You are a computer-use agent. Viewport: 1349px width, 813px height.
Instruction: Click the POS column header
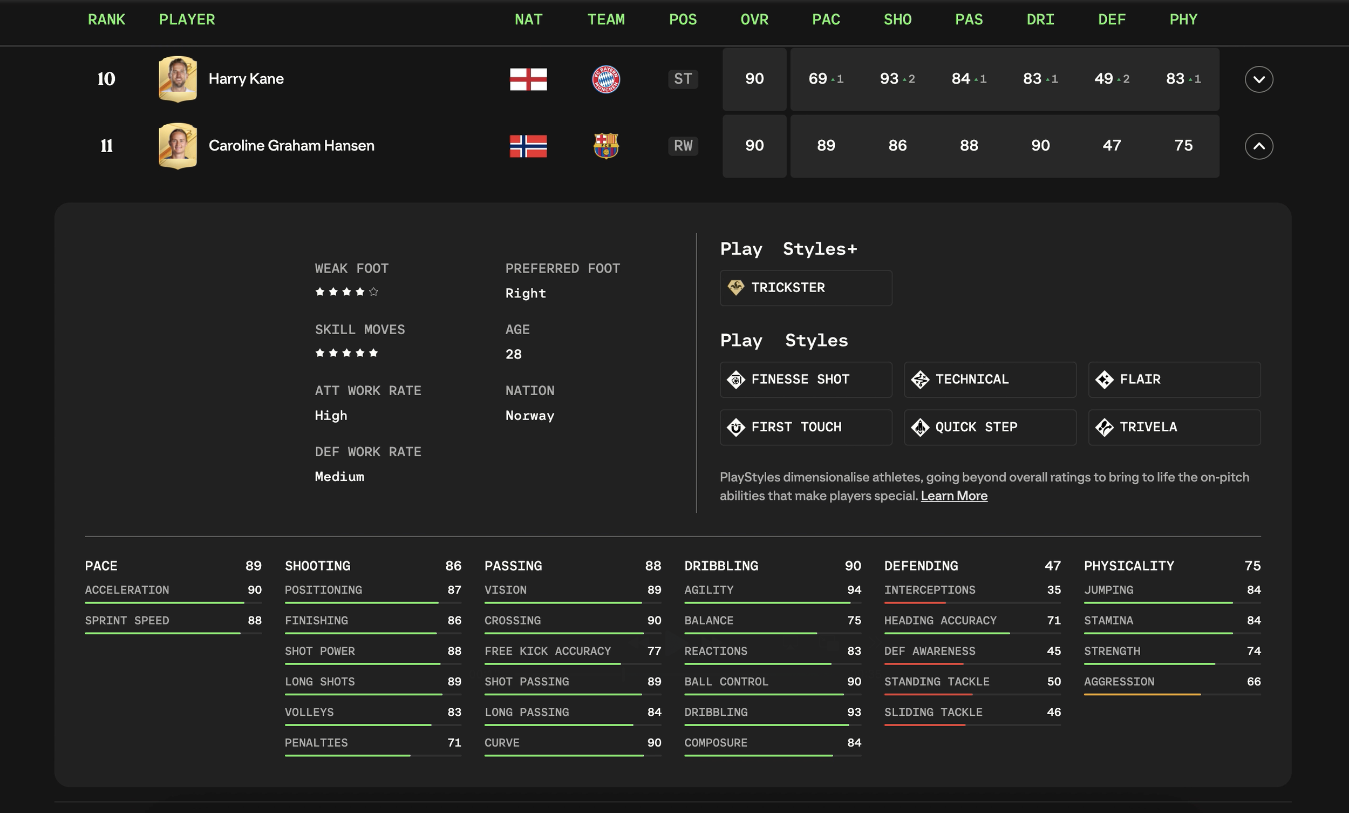tap(683, 20)
